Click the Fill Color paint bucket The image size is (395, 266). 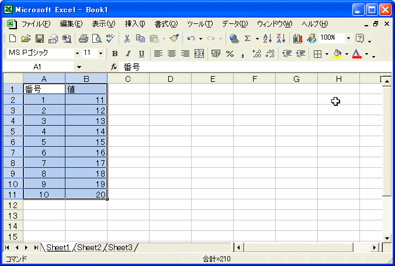pyautogui.click(x=337, y=54)
